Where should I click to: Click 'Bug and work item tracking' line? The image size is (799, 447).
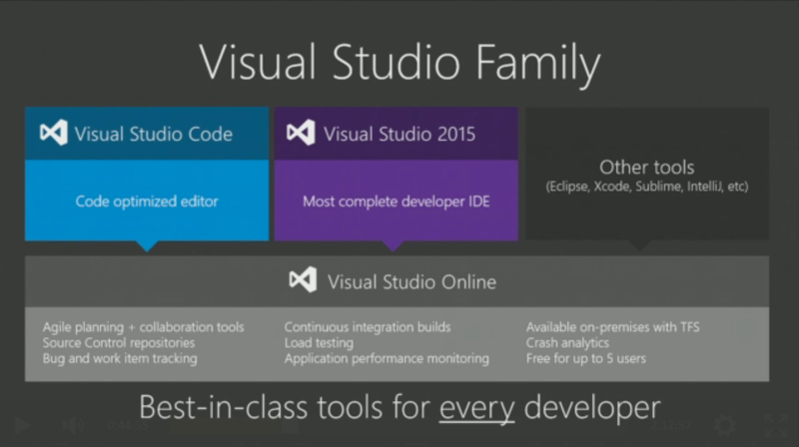pos(120,358)
